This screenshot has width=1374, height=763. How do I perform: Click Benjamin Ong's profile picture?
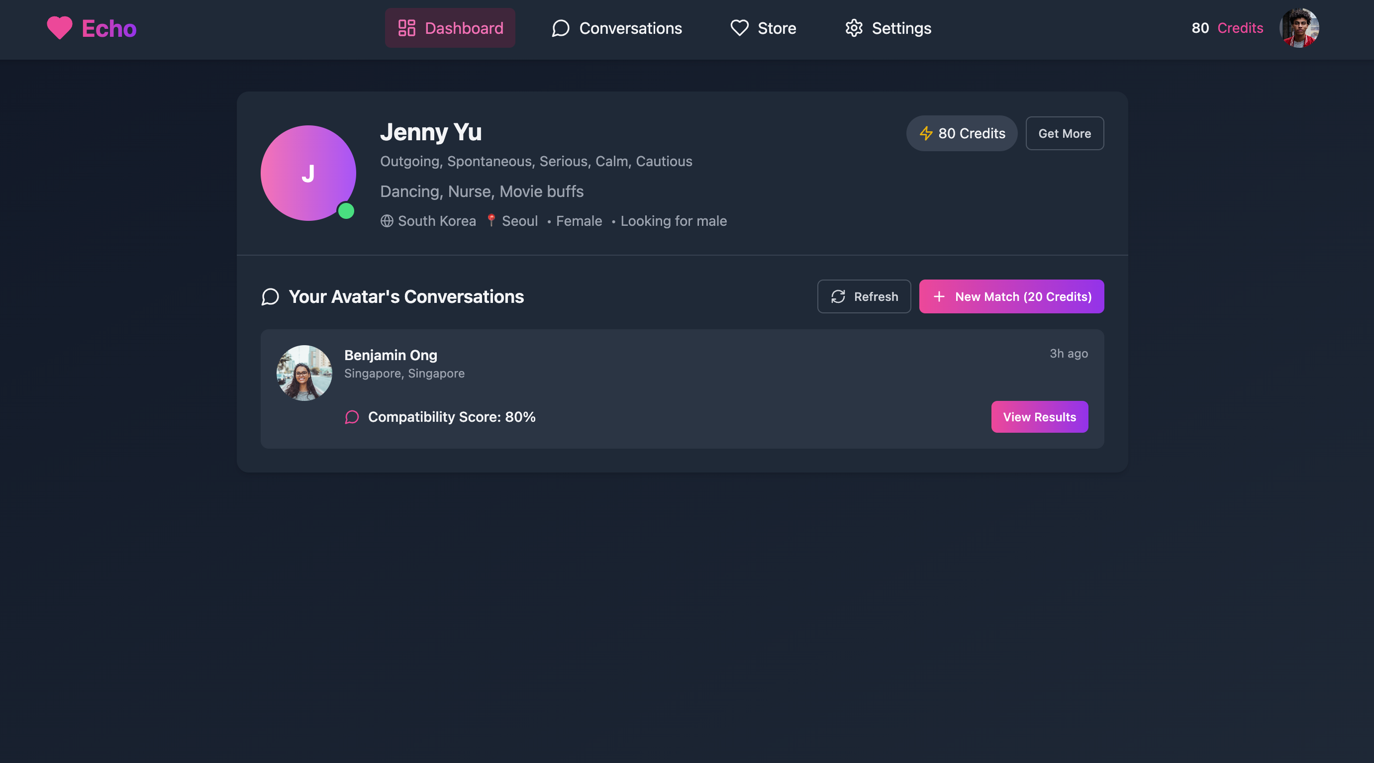304,373
